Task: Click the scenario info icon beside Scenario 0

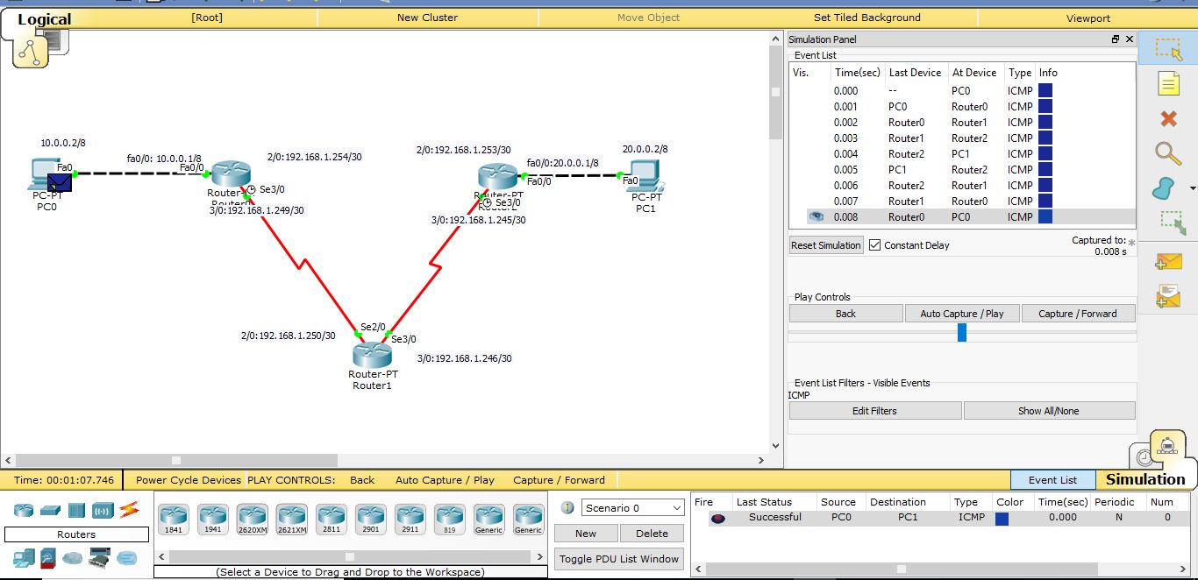Action: [567, 507]
